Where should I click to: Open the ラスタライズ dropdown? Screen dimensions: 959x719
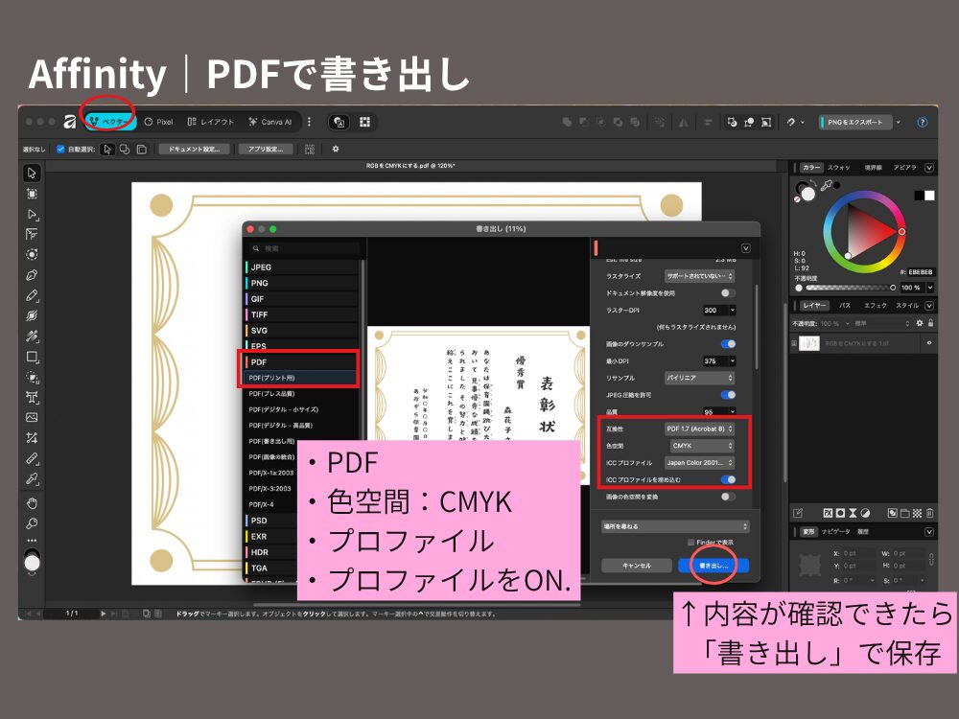pos(699,276)
